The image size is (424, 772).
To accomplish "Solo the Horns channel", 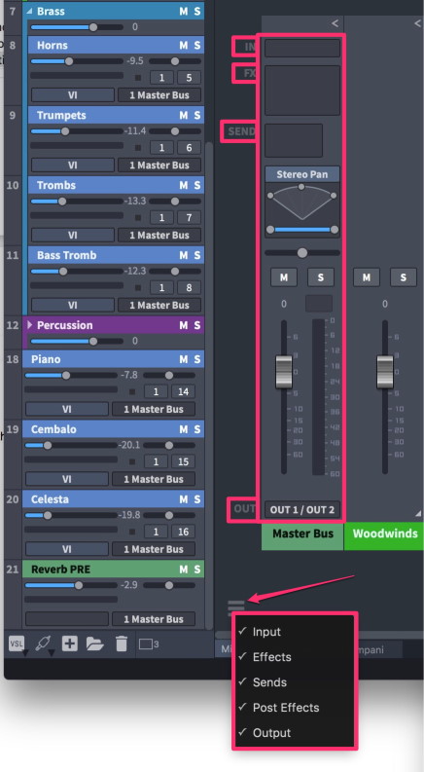I will [x=196, y=46].
